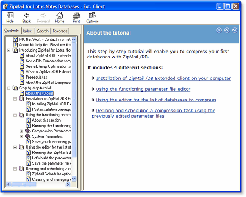Expand the Compression Parameters node
Viewport: 246px width, 197px height.
pyautogui.click(x=22, y=131)
